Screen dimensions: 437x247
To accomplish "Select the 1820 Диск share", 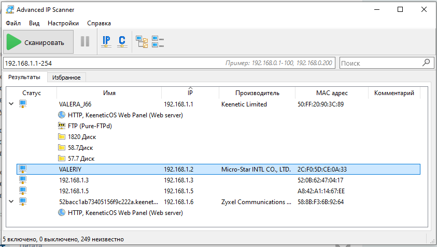I will [82, 137].
